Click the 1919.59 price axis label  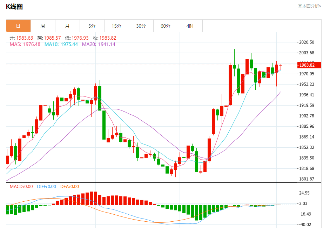(307, 105)
